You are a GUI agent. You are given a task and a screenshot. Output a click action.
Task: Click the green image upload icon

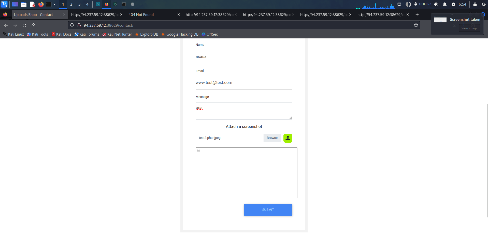tap(288, 138)
